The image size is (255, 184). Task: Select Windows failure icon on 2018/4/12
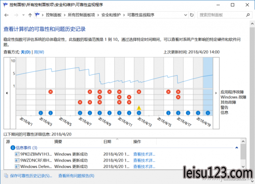click(129, 97)
